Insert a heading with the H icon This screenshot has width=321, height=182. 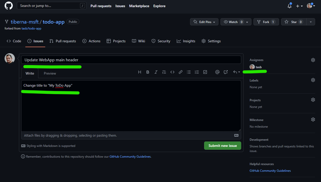click(x=140, y=72)
